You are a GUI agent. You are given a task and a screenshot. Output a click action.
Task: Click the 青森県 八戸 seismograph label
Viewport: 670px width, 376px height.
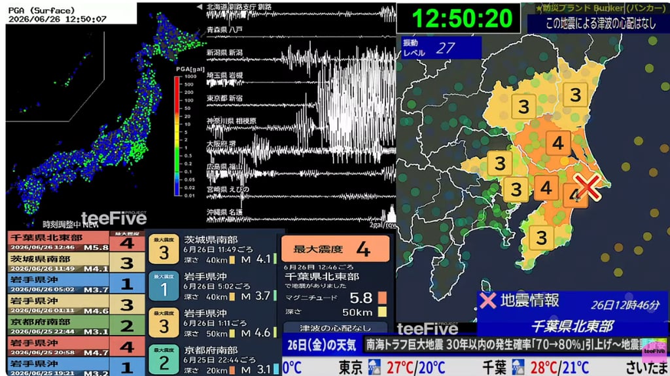pyautogui.click(x=225, y=30)
